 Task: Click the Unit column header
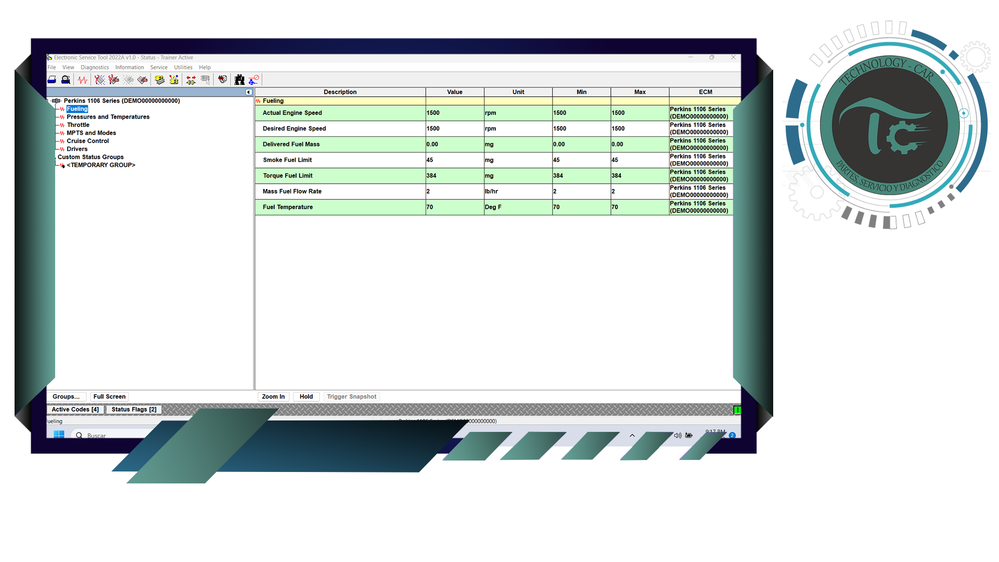(518, 92)
